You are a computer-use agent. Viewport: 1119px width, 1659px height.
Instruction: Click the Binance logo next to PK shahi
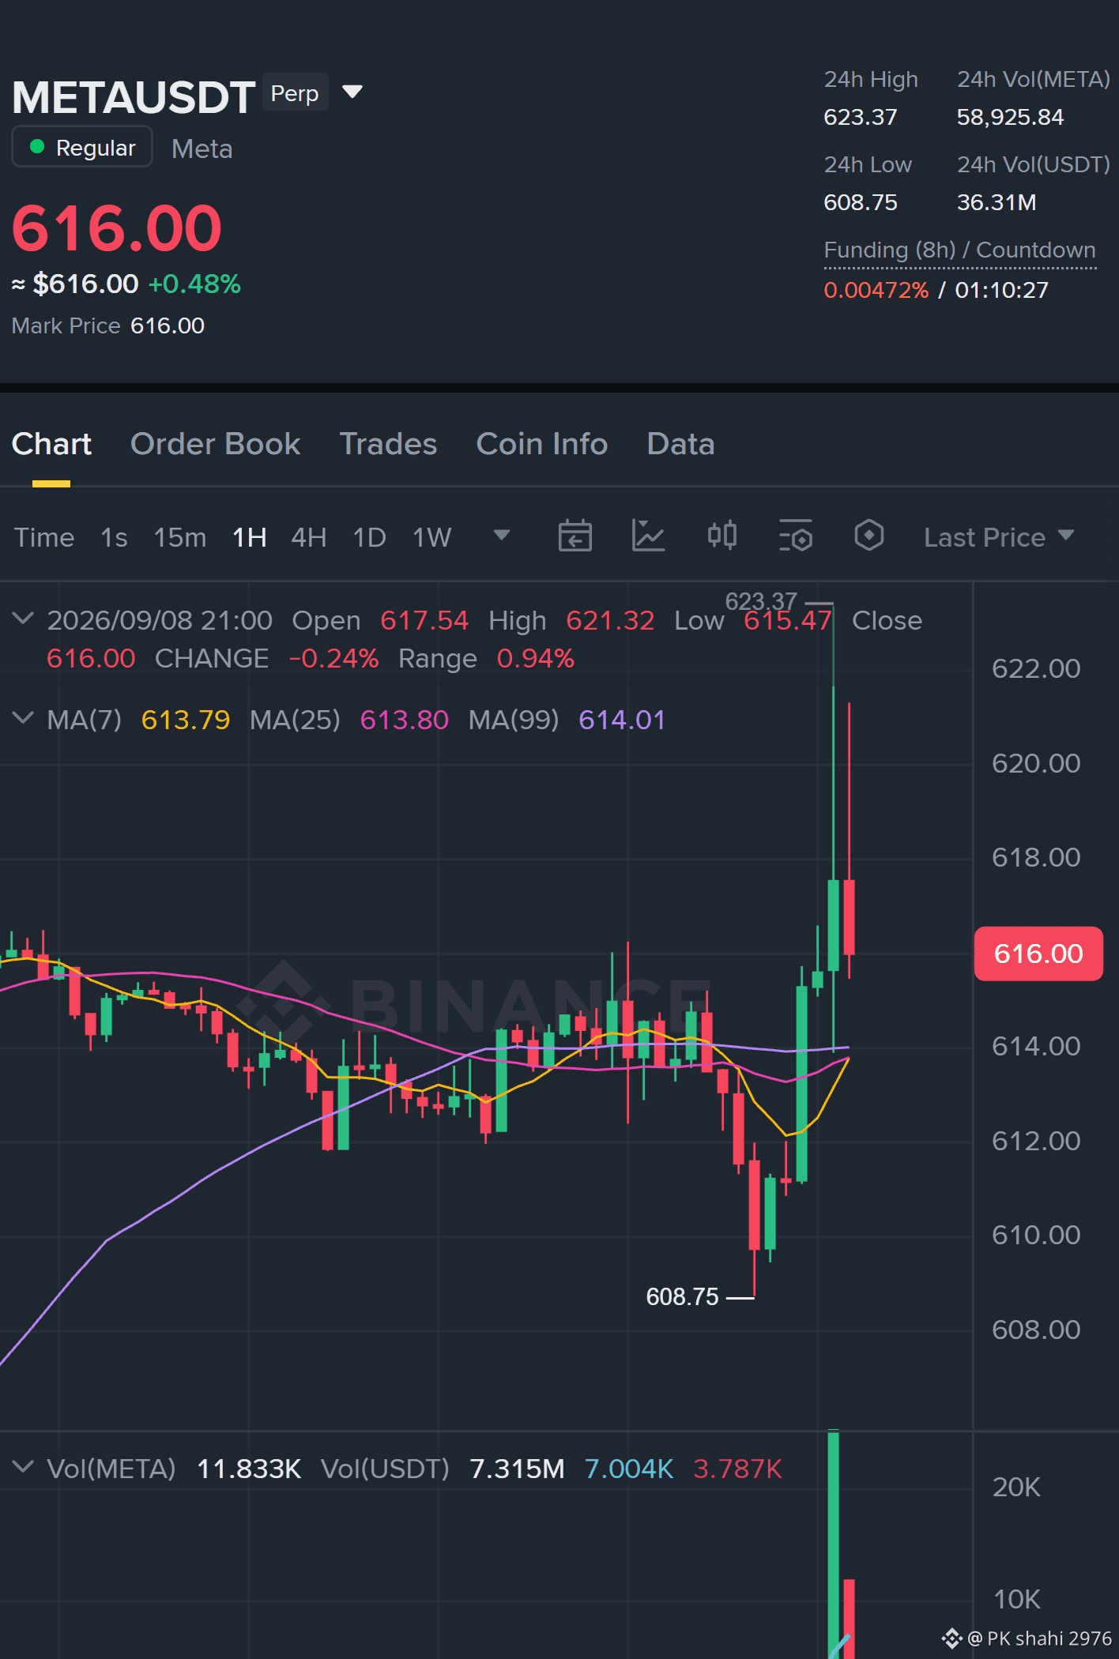(951, 1638)
